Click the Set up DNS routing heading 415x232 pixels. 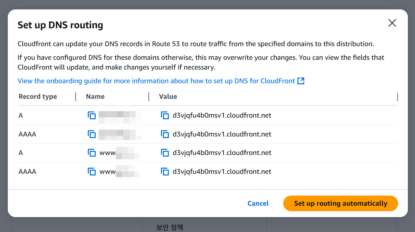(x=60, y=25)
